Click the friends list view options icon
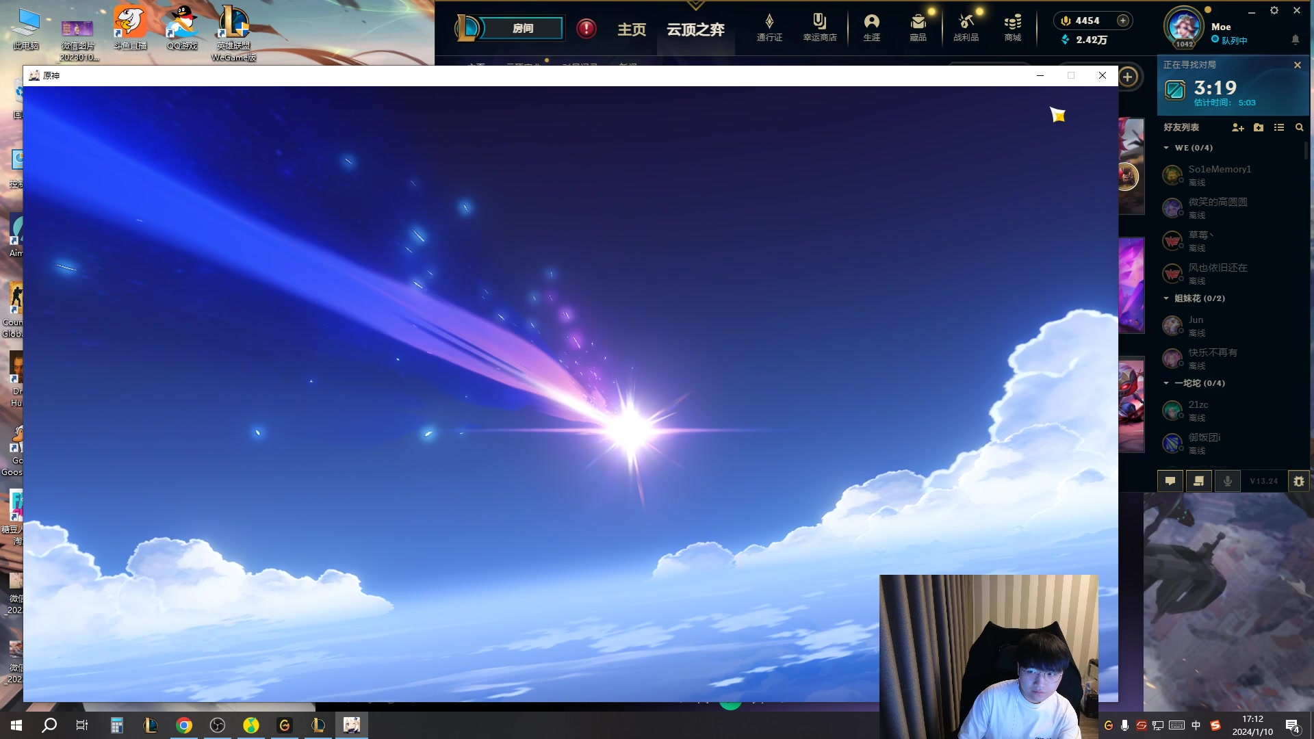Image resolution: width=1314 pixels, height=739 pixels. pos(1279,127)
